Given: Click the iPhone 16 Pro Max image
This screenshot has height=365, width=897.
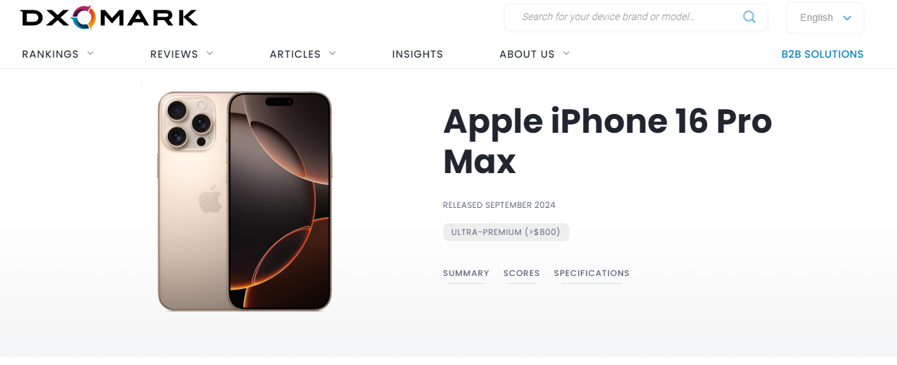Looking at the screenshot, I should tap(244, 201).
